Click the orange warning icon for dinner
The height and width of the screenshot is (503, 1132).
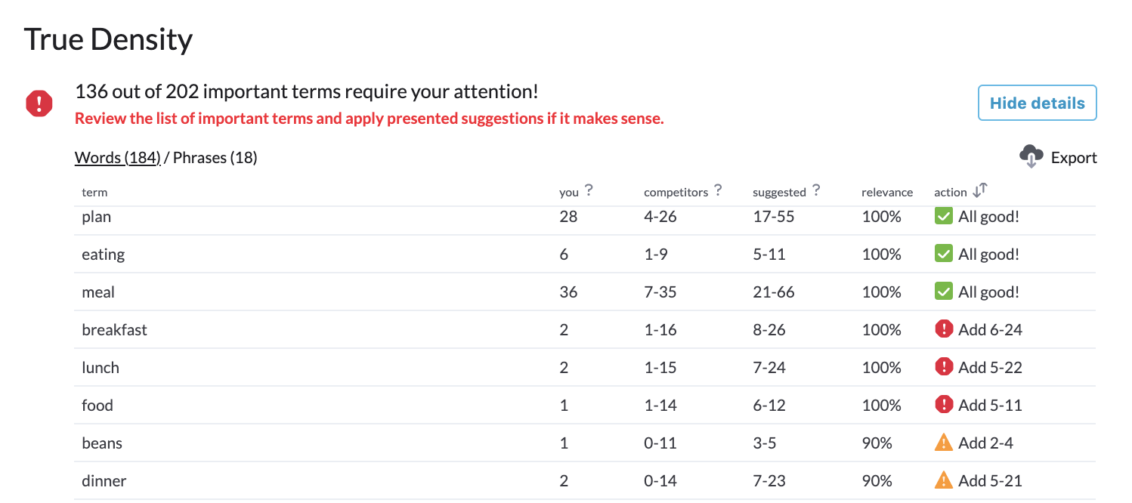pos(943,480)
